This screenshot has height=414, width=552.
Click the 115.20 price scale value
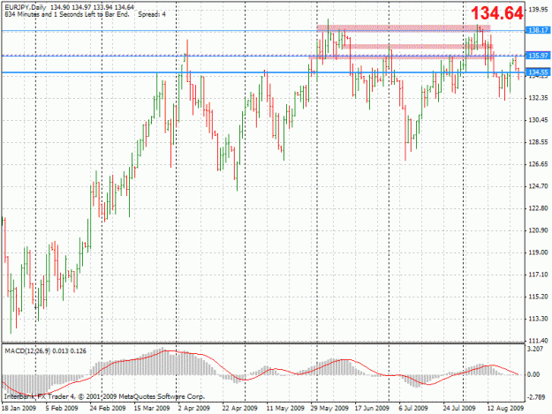coord(539,297)
